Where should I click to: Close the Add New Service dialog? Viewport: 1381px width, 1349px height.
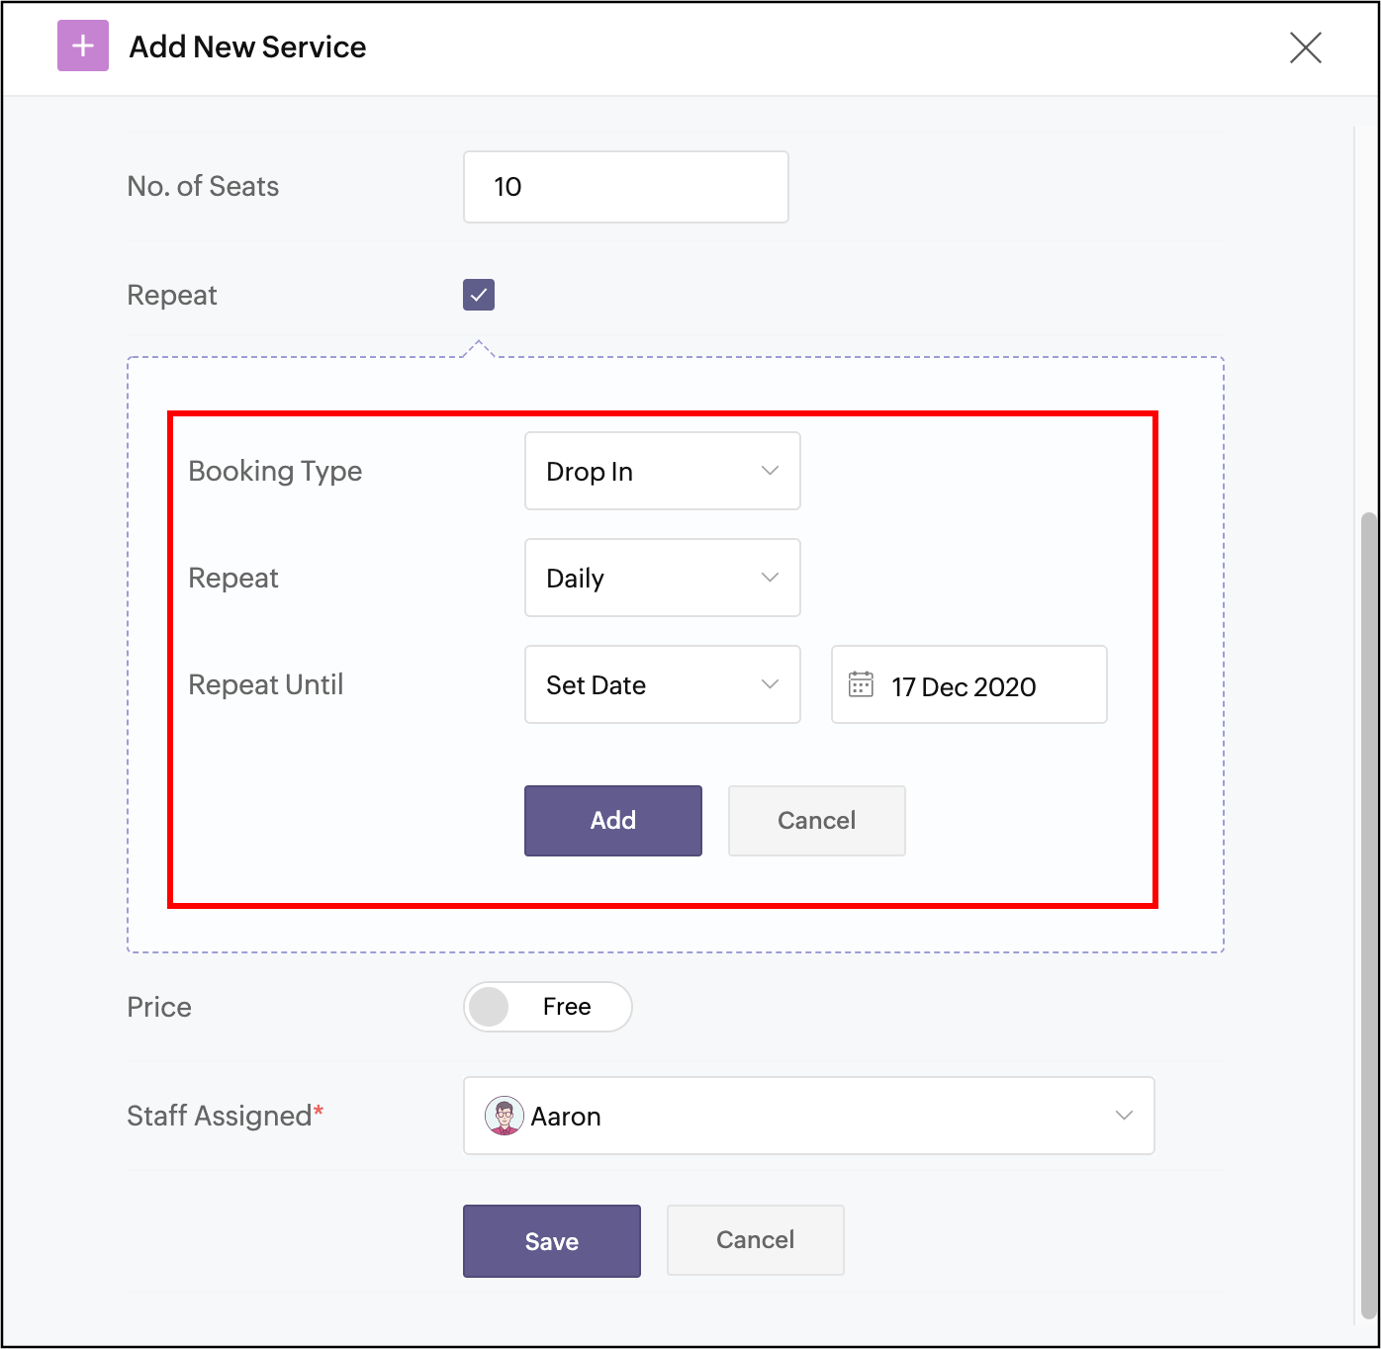click(1305, 47)
